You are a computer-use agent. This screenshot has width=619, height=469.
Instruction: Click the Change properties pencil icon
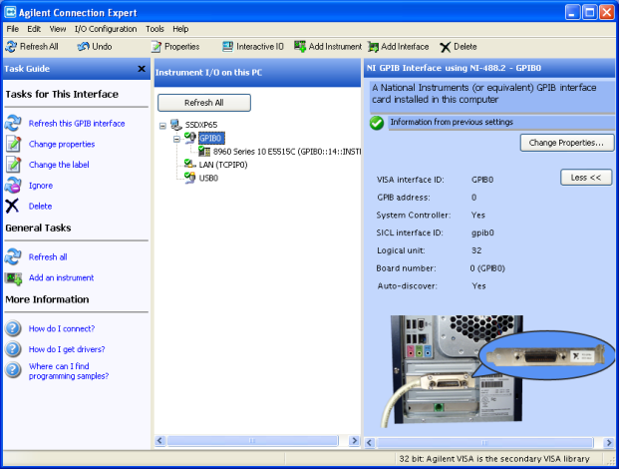(x=13, y=144)
